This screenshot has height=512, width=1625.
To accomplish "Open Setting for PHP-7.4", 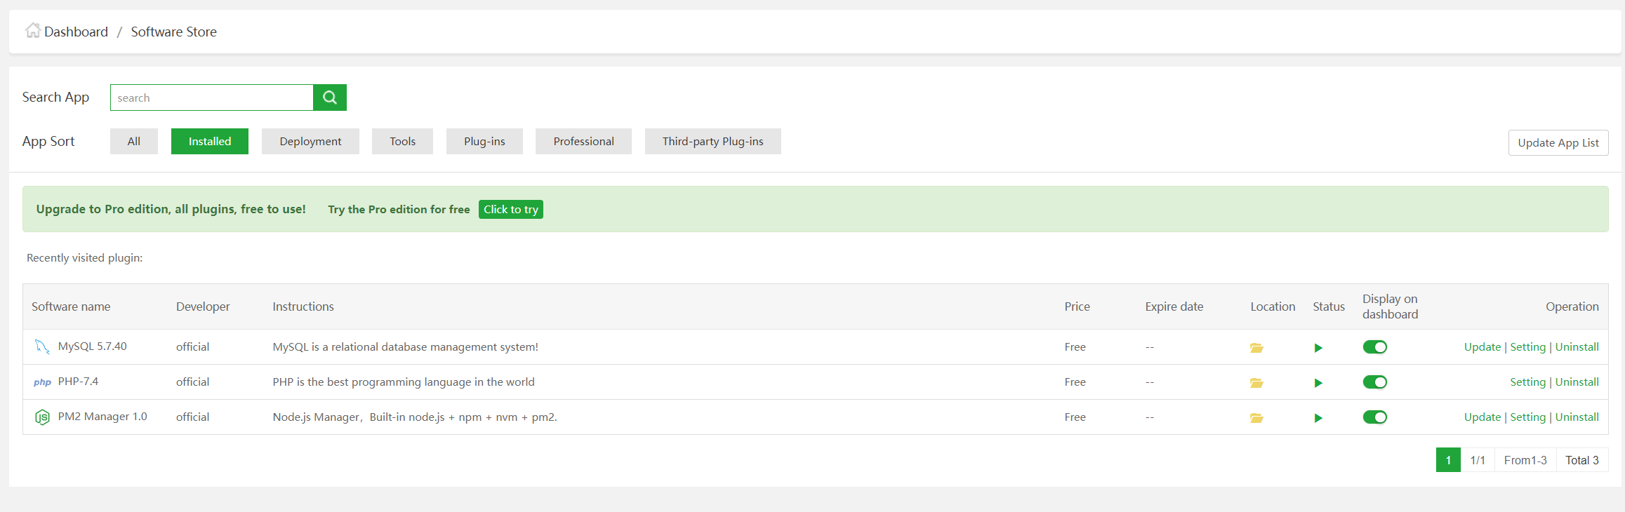I will click(x=1527, y=382).
